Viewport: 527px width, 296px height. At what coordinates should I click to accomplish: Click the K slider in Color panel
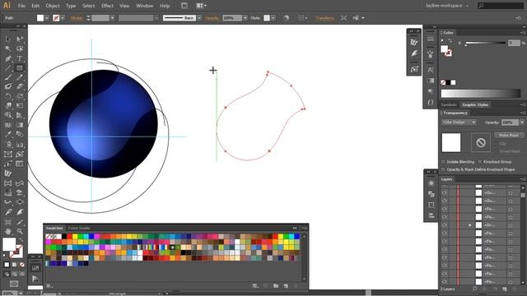pyautogui.click(x=486, y=43)
